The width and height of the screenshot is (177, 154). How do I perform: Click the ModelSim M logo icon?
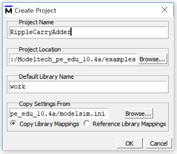[9, 10]
